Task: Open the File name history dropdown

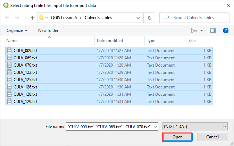Action: click(155, 127)
